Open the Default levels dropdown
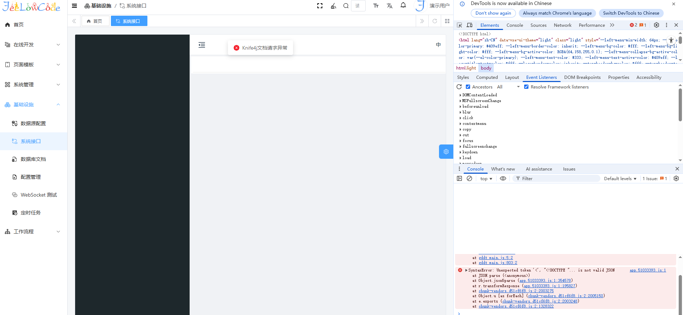The image size is (683, 315). [620, 178]
